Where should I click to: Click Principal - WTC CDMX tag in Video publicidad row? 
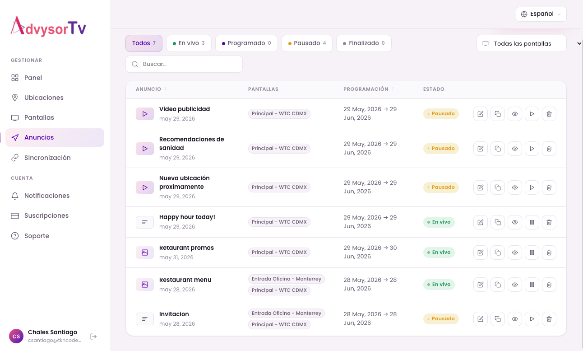(279, 113)
